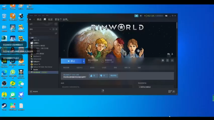Screen dimensions: 214x120
Task: Open downloads 下载 in bottom bar
Action: point(103,91)
